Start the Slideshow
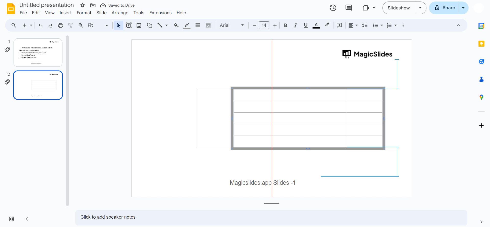 pos(399,8)
